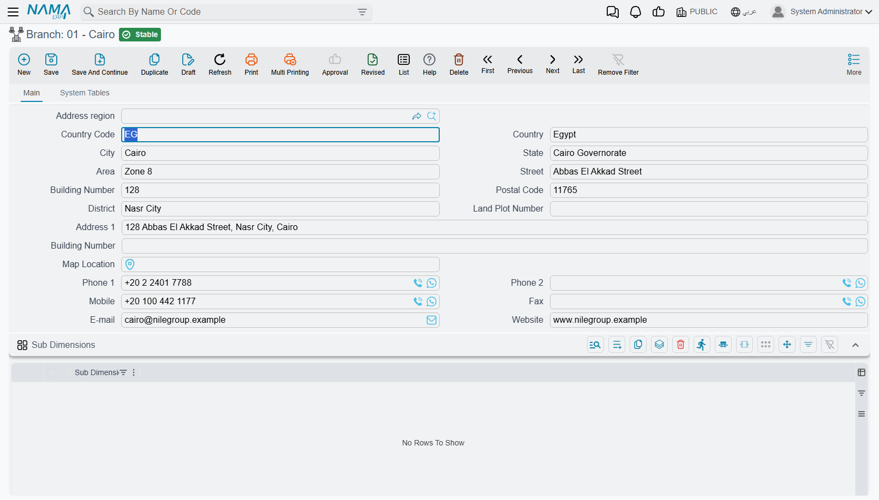Call the Mobile number via phone icon
This screenshot has height=500, width=879.
418,302
